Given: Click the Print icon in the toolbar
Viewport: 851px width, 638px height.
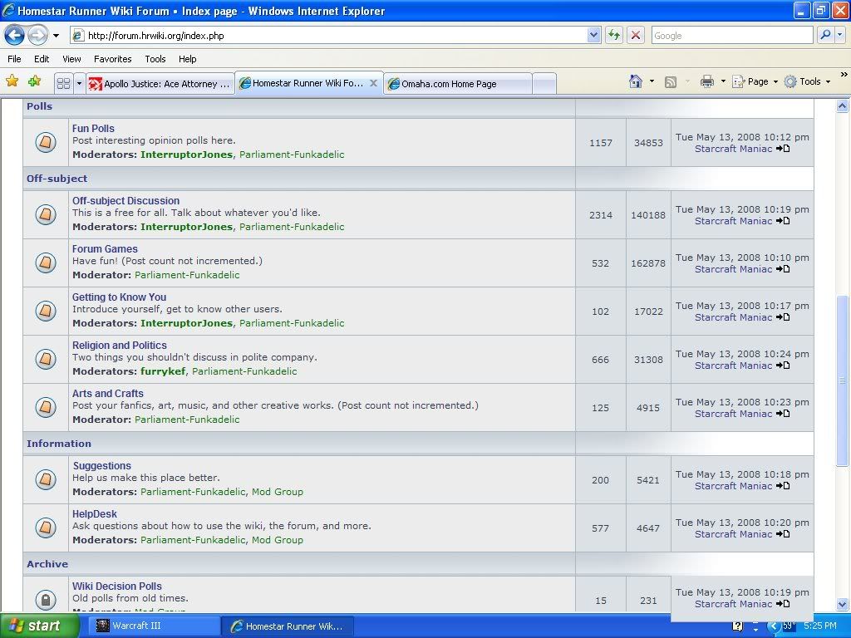Looking at the screenshot, I should 706,81.
